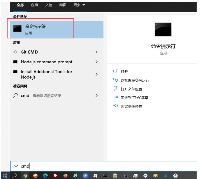This screenshot has width=200, height=179.
Task: Switch to the 全部 tab
Action: (x=20, y=5)
